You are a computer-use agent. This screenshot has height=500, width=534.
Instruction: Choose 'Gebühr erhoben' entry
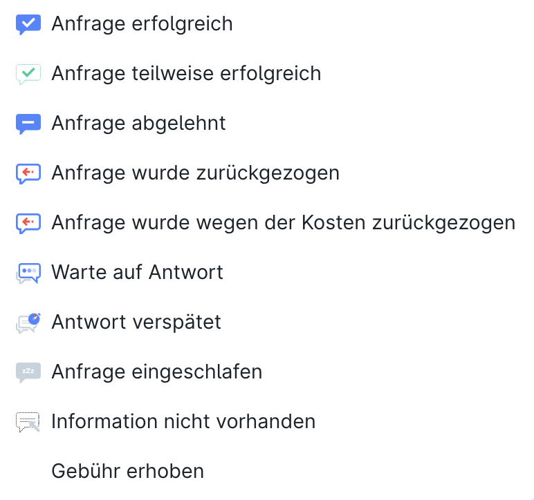coord(128,471)
